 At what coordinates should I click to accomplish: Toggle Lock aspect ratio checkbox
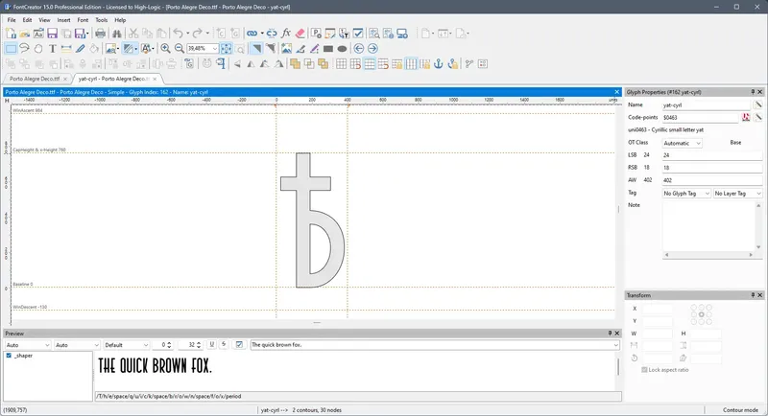(x=644, y=370)
